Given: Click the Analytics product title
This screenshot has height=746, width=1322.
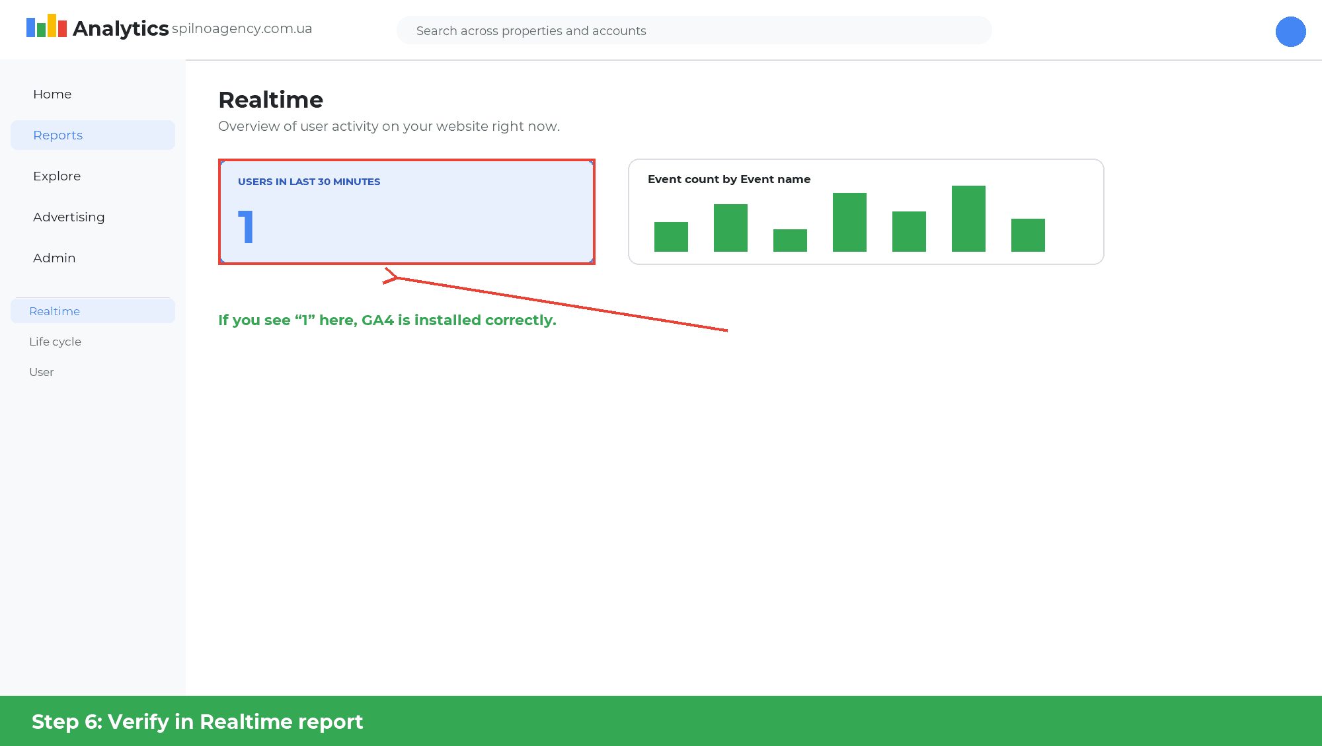Looking at the screenshot, I should coord(121,28).
